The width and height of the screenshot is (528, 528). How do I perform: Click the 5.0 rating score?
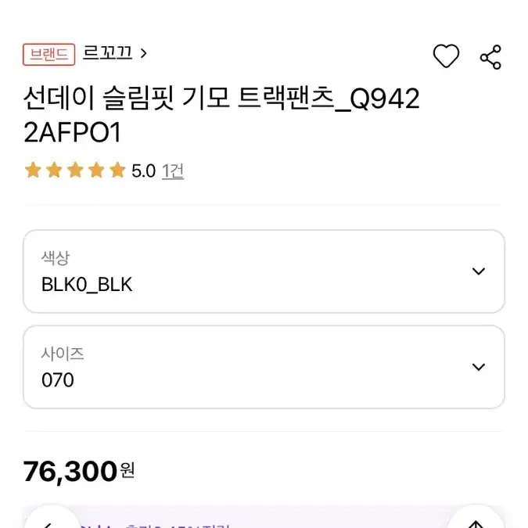tap(143, 171)
